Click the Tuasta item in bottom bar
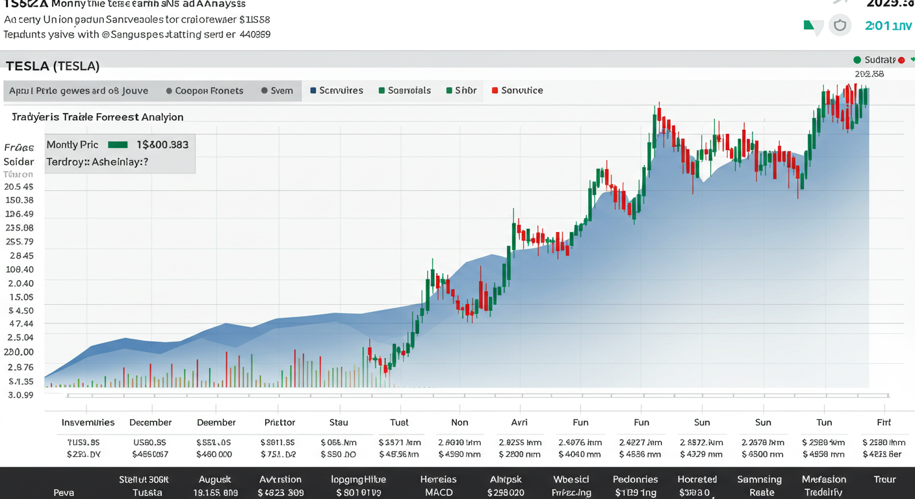Screen dimensions: 915x499 tap(148, 493)
